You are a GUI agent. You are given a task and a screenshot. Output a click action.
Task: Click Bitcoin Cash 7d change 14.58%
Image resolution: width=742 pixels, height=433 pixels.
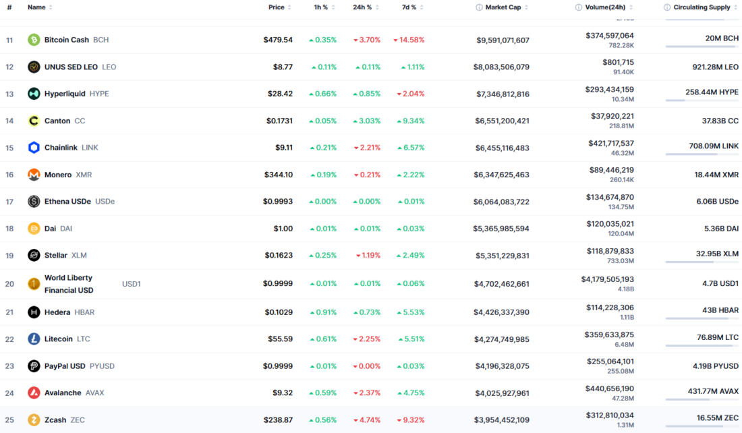[409, 40]
